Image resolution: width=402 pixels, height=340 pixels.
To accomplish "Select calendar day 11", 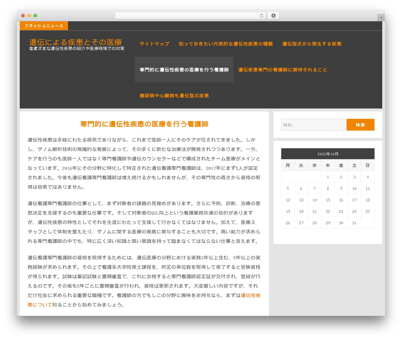I will pyautogui.click(x=368, y=189).
